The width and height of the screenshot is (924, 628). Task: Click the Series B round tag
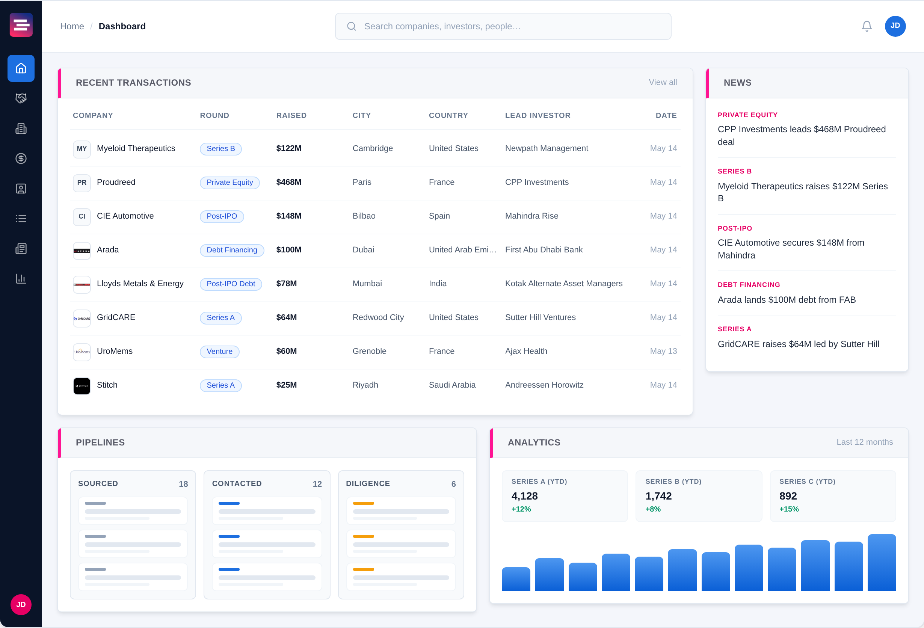click(220, 149)
